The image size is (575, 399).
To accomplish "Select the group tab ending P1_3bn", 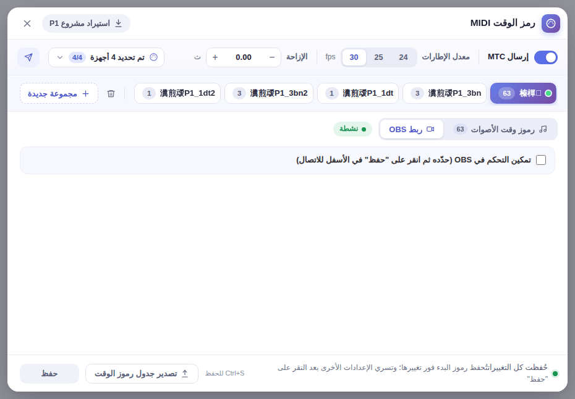I will pyautogui.click(x=445, y=93).
